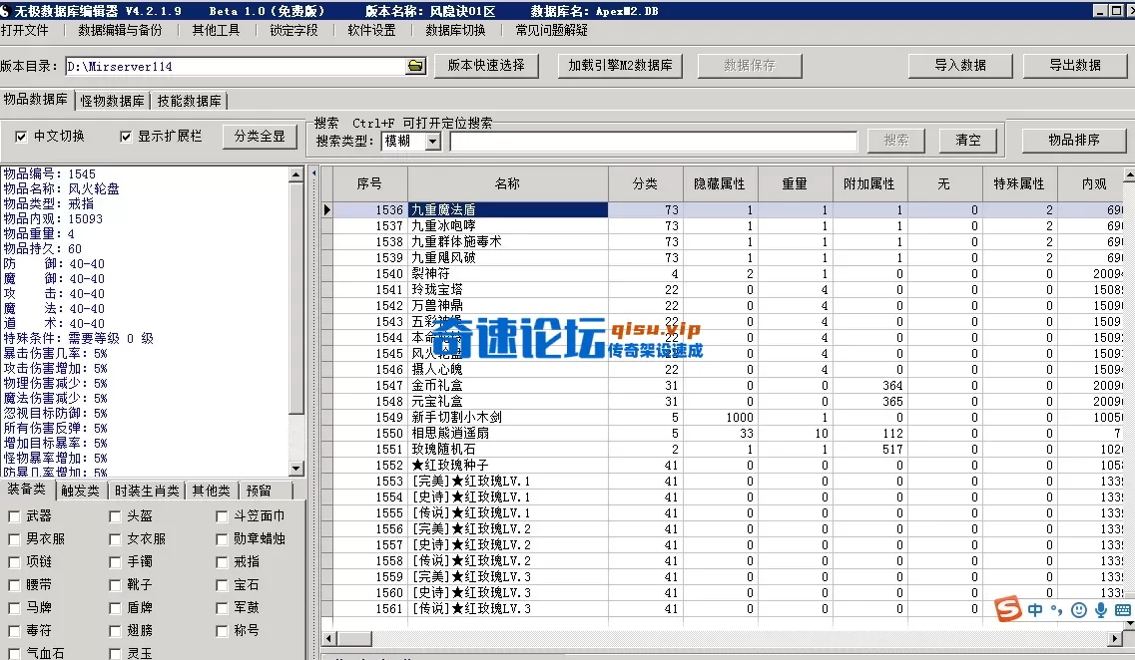The image size is (1135, 660).
Task: Switch to the 怪物数据库 tab
Action: click(x=112, y=101)
